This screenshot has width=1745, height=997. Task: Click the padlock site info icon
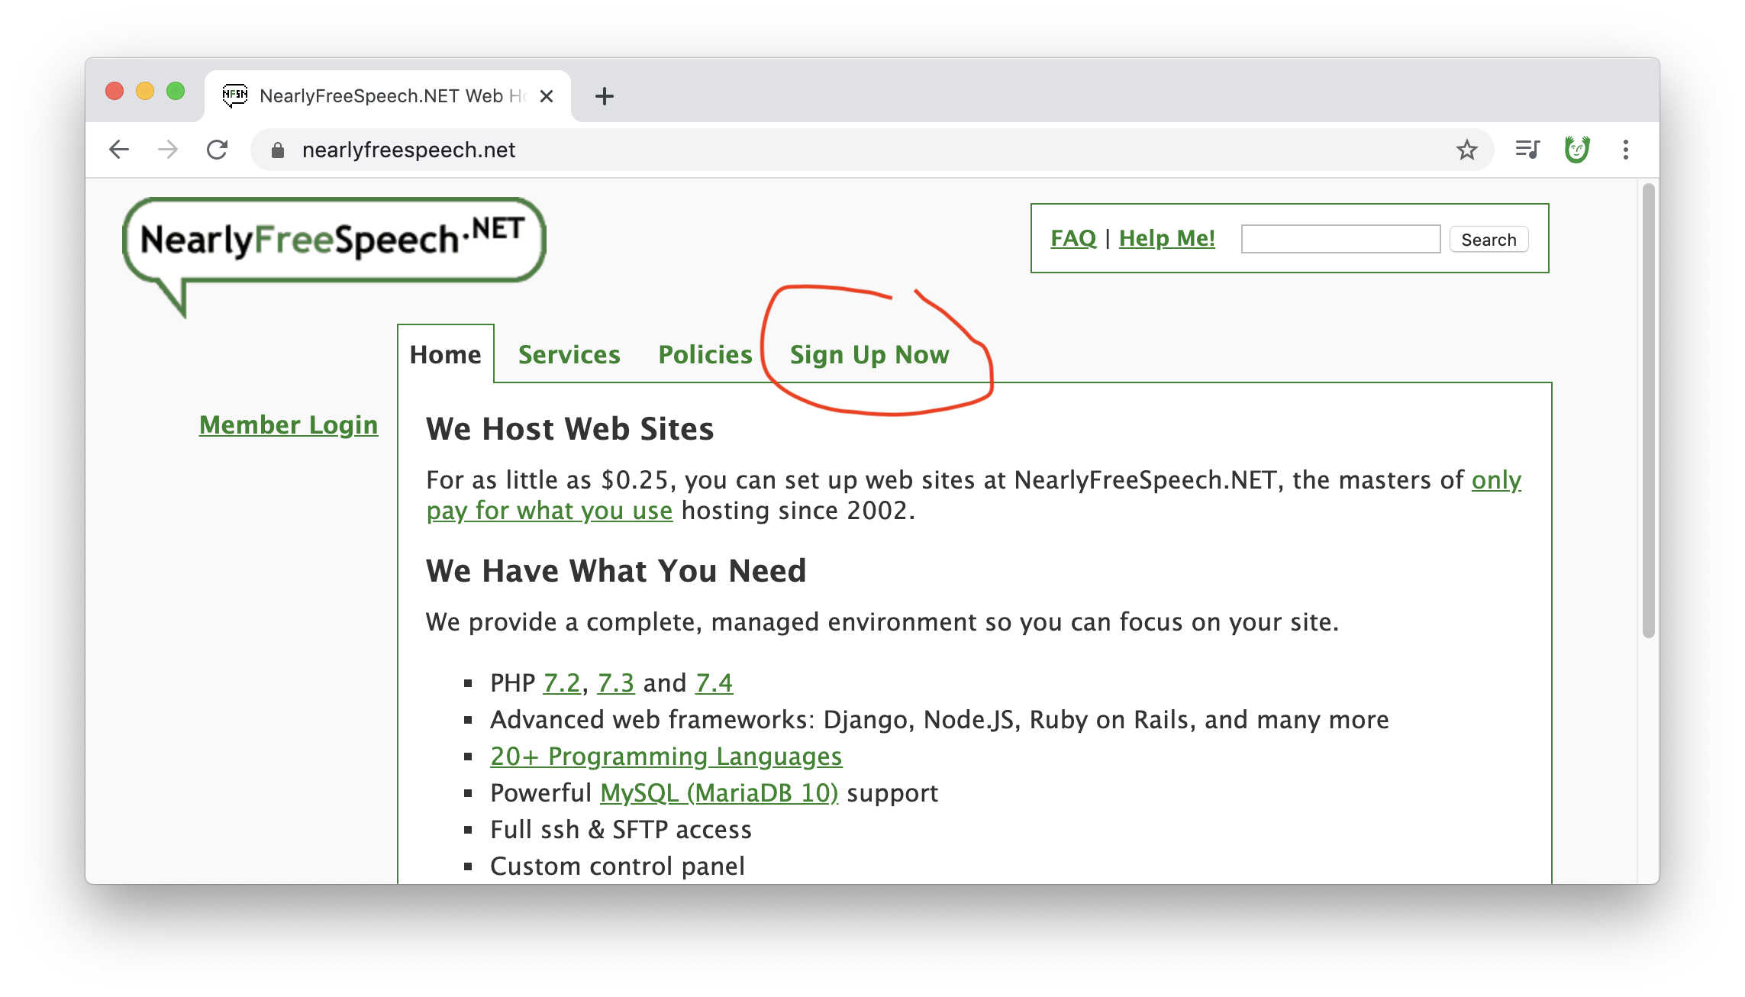[278, 150]
